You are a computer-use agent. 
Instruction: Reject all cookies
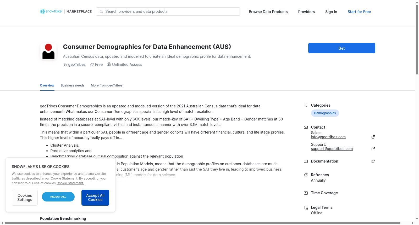[58, 197]
